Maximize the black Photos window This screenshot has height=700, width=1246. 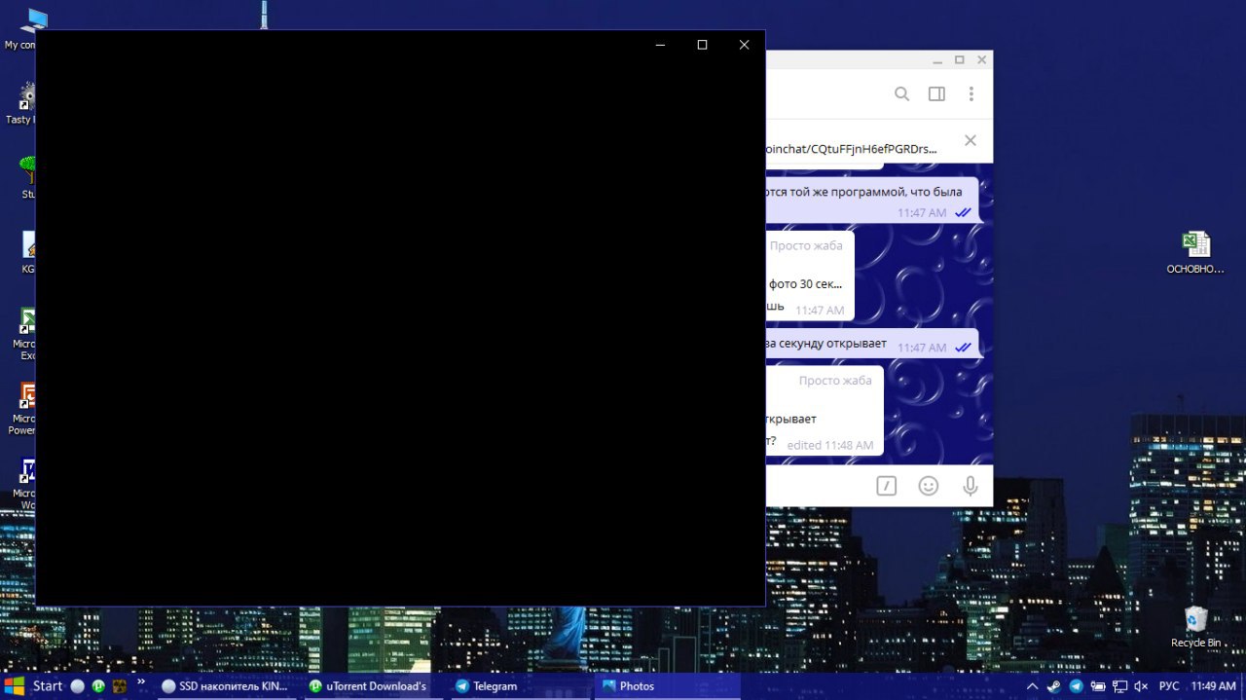[x=702, y=45]
